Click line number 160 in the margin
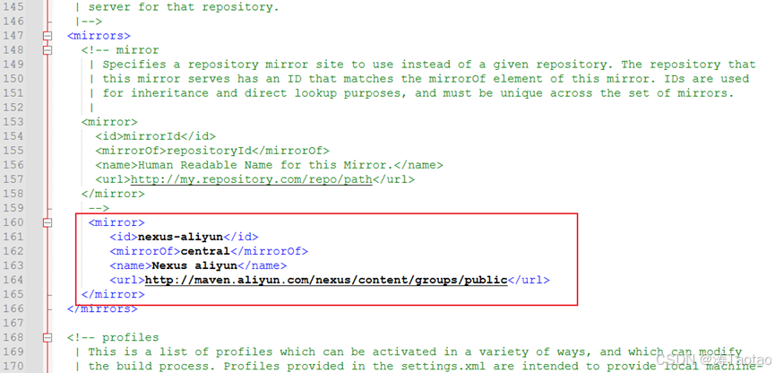Screen dimensions: 775x373 tap(13, 222)
